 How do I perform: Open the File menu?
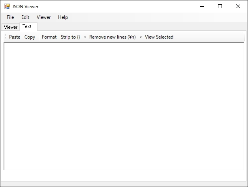[x=10, y=17]
